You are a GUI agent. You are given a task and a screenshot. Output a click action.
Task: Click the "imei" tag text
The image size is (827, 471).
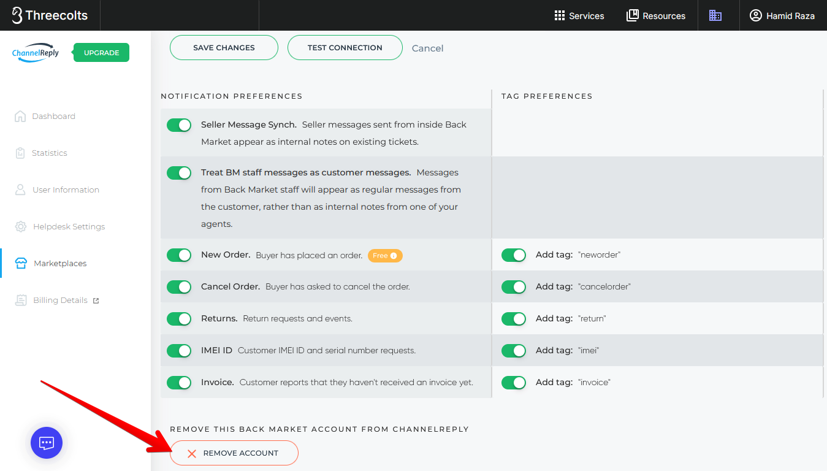[589, 351]
